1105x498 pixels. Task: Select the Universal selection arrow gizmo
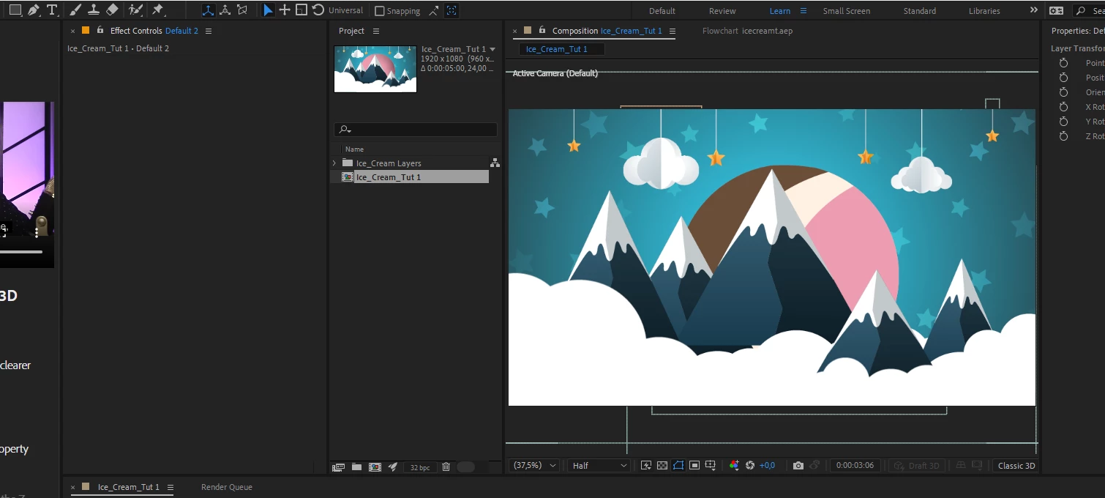tap(269, 10)
